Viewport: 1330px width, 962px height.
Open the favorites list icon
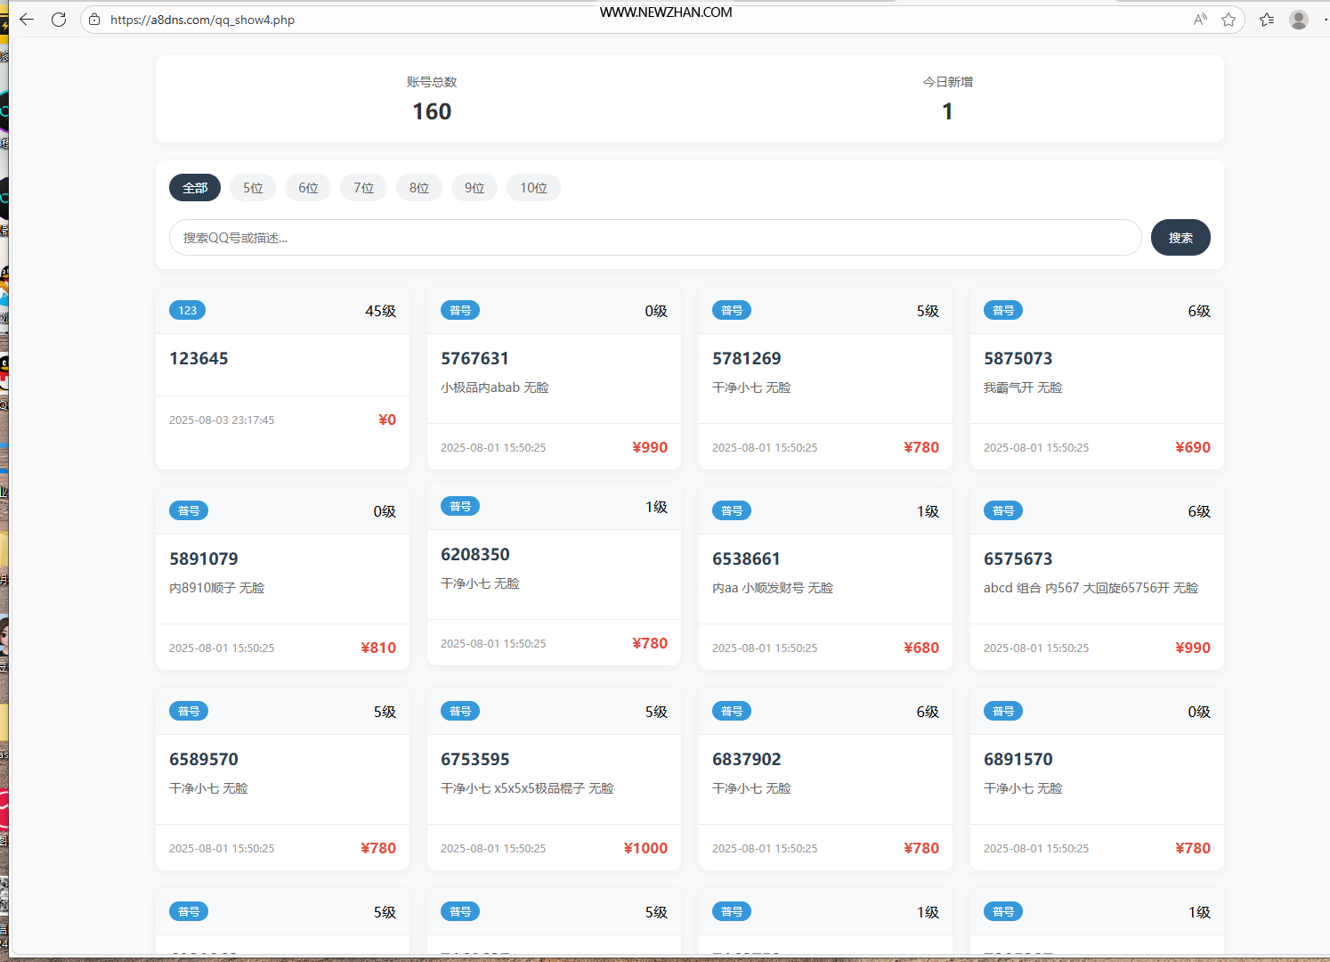(1267, 20)
